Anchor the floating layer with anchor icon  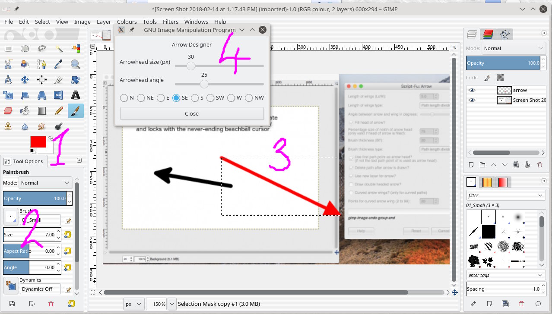pos(527,165)
